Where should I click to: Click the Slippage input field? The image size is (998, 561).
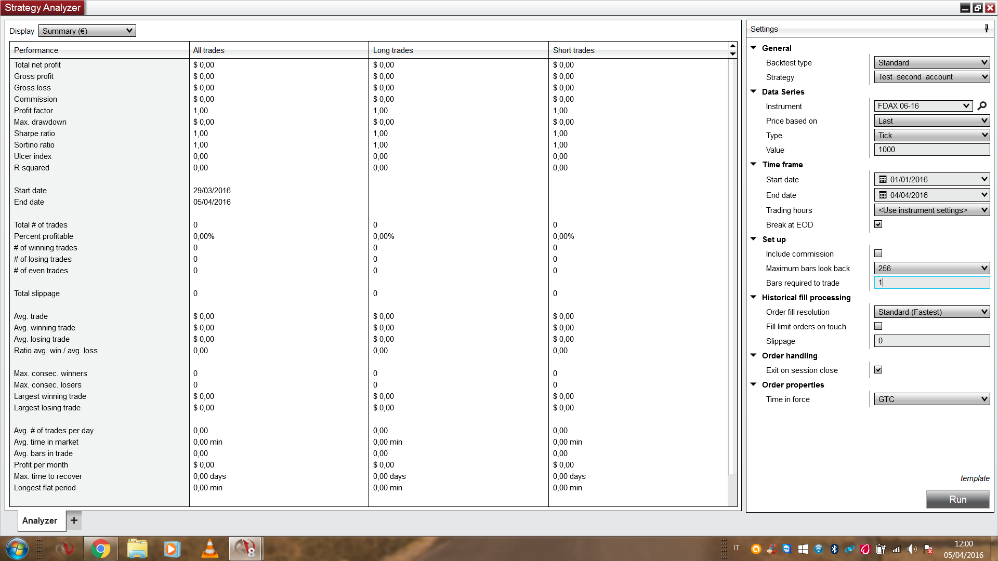coord(931,341)
